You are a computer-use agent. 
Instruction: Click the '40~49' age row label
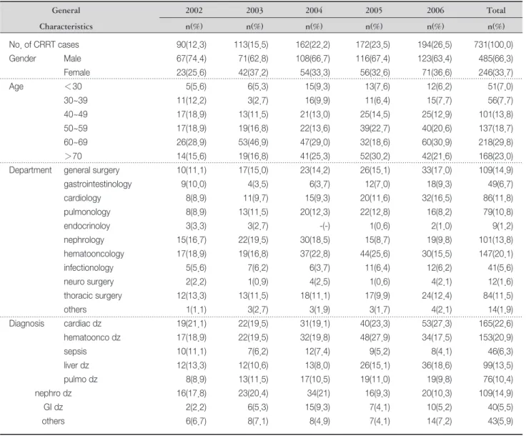[x=76, y=114]
